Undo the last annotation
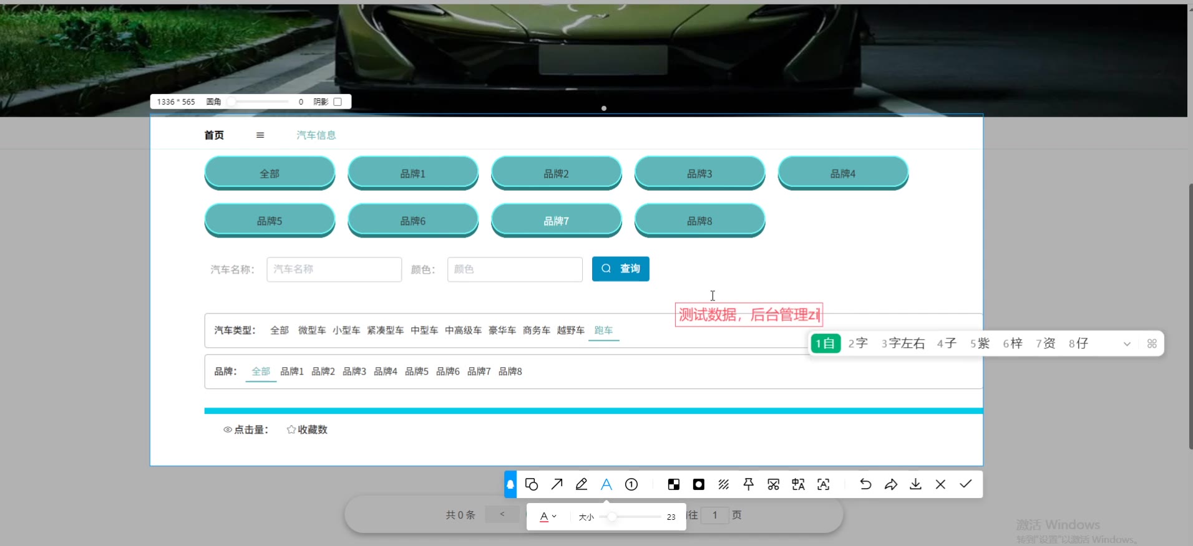The image size is (1193, 546). (865, 484)
